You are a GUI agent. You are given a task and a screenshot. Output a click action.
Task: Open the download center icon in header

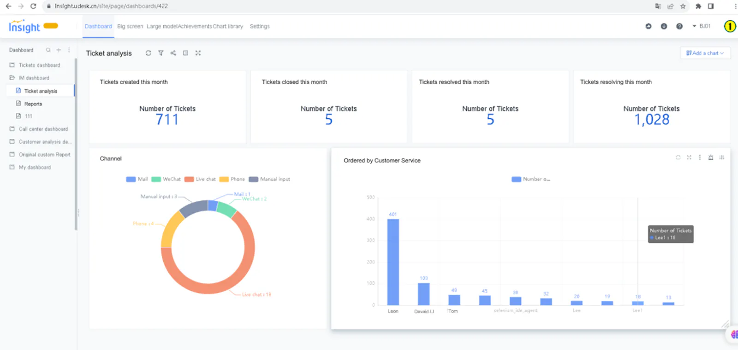664,26
